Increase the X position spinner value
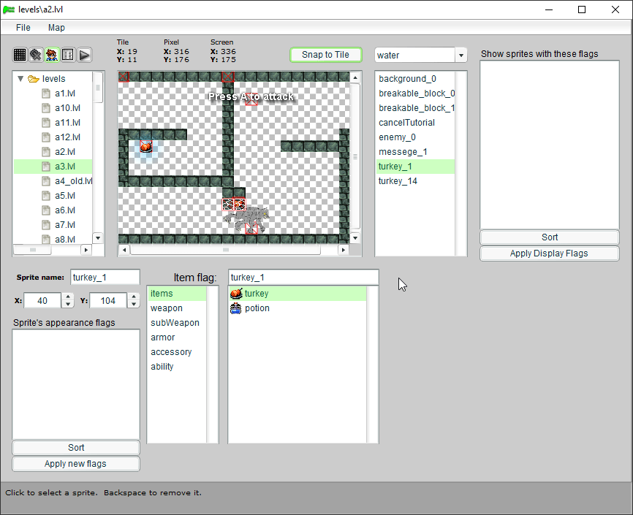The image size is (633, 515). (68, 297)
